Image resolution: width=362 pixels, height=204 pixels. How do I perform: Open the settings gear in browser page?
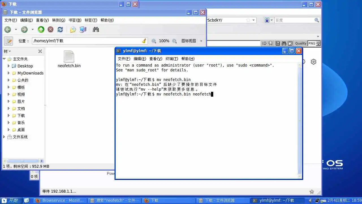313,62
